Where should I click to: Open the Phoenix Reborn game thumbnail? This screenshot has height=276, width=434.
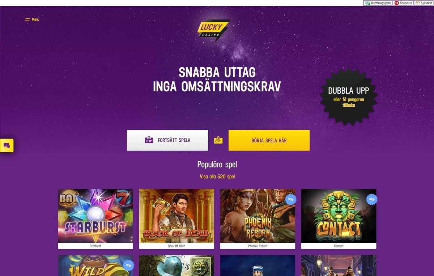pyautogui.click(x=258, y=219)
